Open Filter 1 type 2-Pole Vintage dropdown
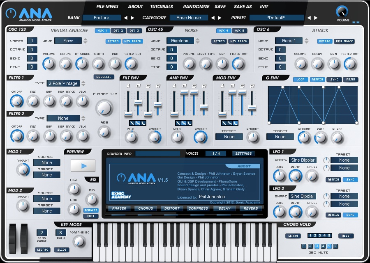This screenshot has height=263, width=370. click(x=63, y=83)
